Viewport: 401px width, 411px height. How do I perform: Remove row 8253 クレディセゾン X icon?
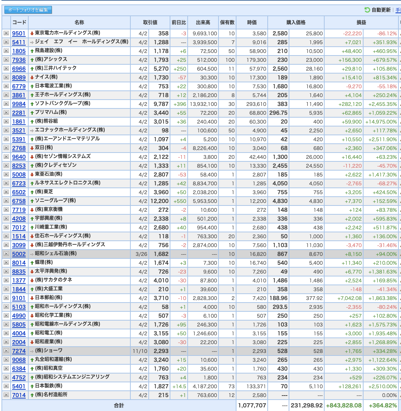point(6,166)
